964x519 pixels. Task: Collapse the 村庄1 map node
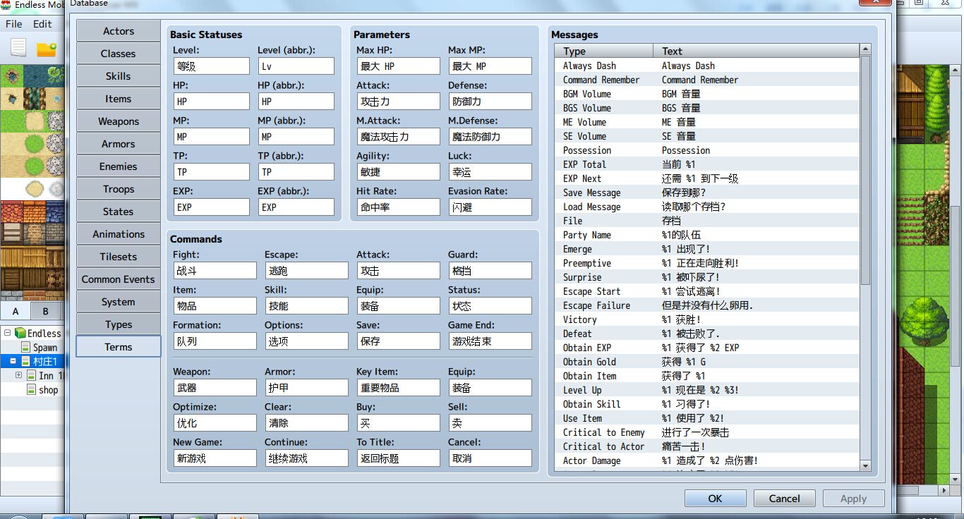[x=13, y=361]
